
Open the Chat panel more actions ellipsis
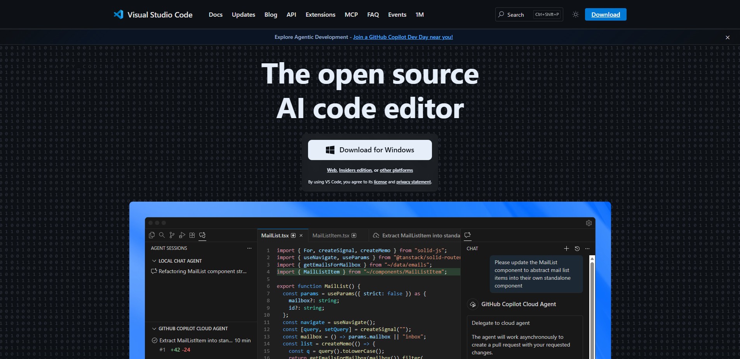(587, 249)
